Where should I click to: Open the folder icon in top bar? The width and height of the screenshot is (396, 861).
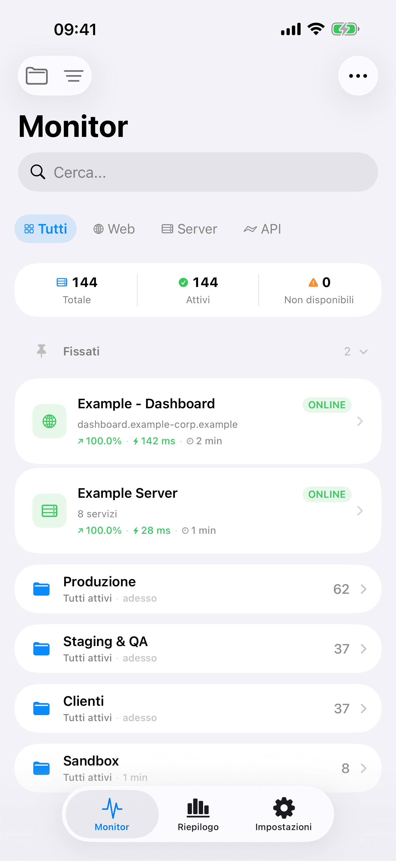(x=37, y=76)
